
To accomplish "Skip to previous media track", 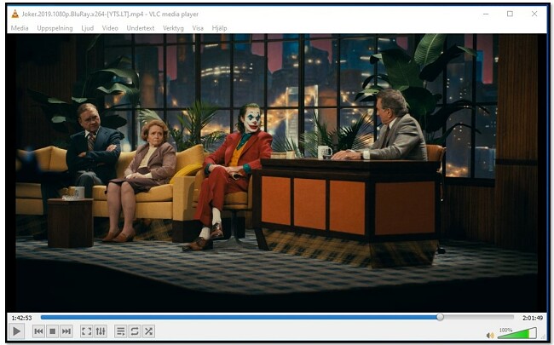I will click(38, 331).
